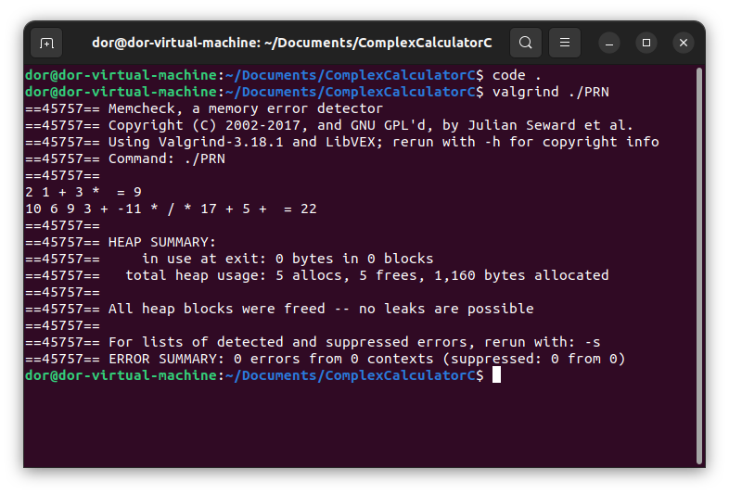Click the 'total heap usage: 5 allocs' line

pyautogui.click(x=316, y=275)
